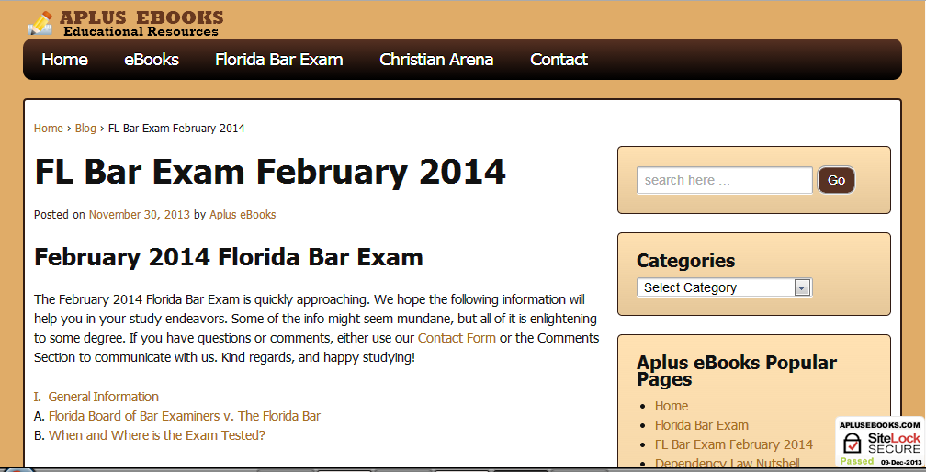Open the Contact menu item
Viewport: 926px width, 472px height.
tap(559, 60)
